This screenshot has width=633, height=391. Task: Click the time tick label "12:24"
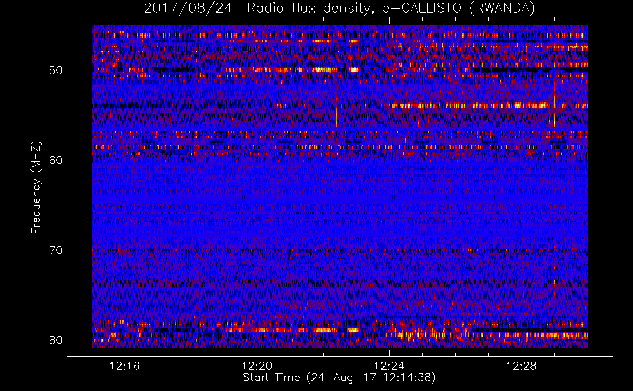point(389,366)
